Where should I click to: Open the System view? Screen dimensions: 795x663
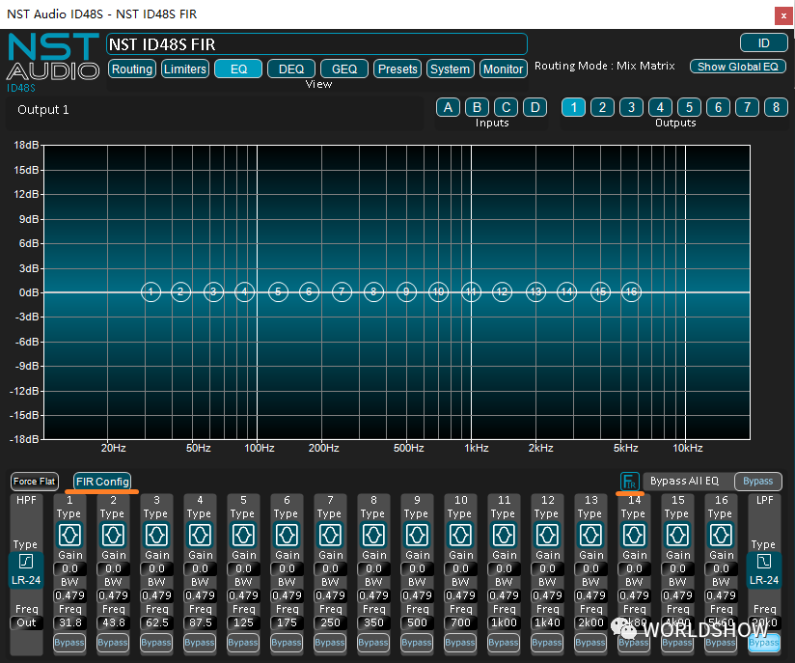tap(451, 69)
